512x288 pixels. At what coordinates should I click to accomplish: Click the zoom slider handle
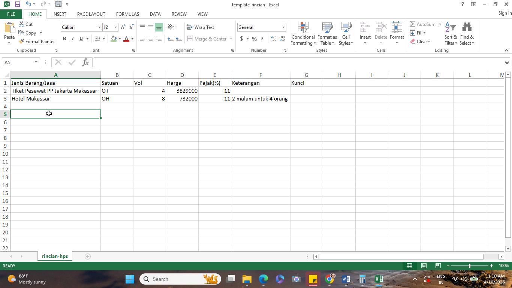pyautogui.click(x=469, y=265)
